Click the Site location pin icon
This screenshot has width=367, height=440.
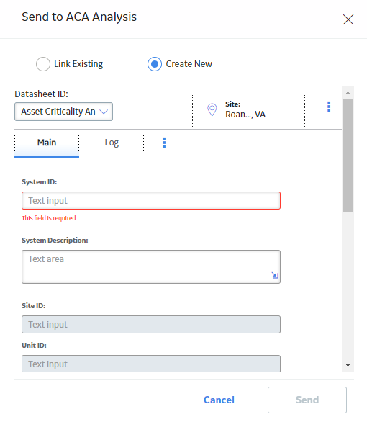[212, 109]
